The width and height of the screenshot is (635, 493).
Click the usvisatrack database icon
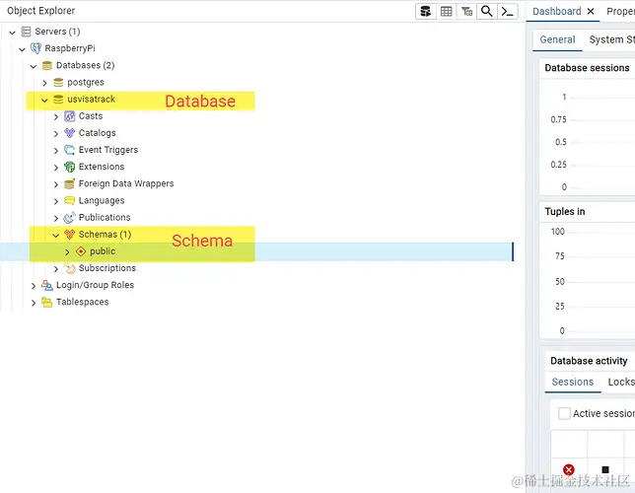coord(58,100)
